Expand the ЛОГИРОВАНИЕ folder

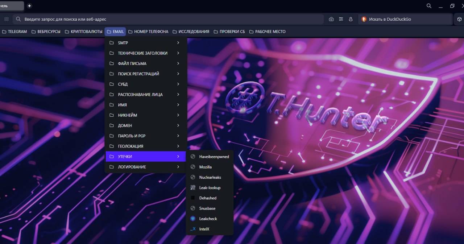(145, 167)
